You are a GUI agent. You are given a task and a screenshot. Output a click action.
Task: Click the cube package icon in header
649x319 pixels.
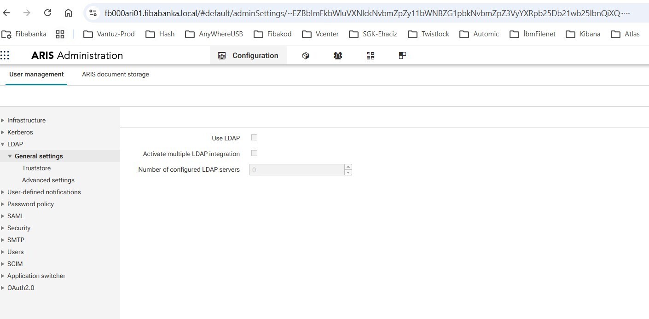[x=306, y=56]
